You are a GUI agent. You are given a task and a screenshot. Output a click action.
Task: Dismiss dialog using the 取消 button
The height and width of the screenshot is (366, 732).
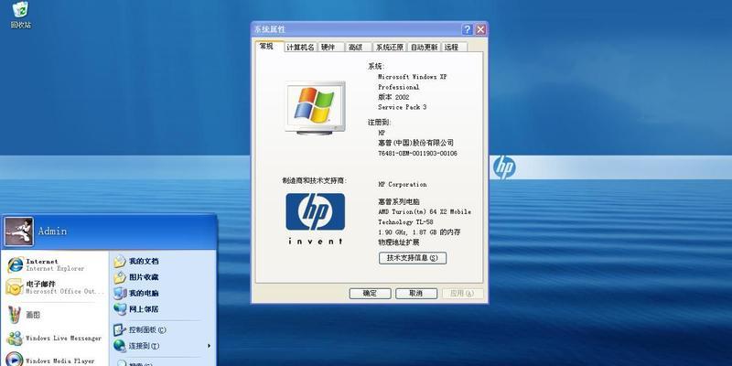point(416,293)
